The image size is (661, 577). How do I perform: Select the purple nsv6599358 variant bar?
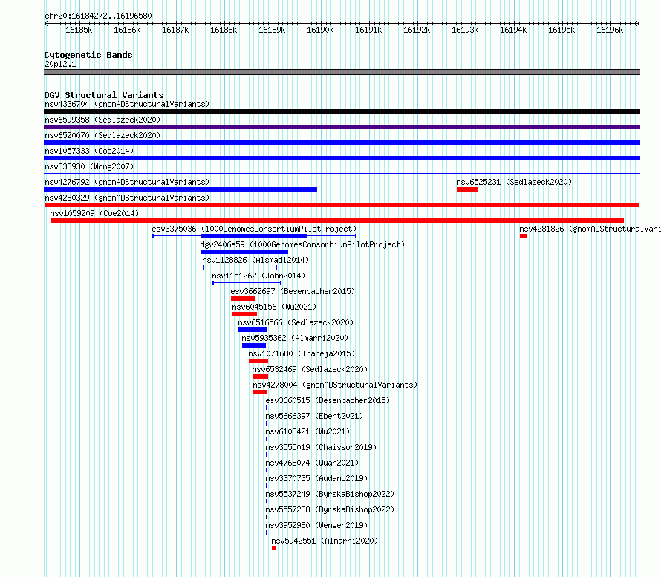coord(342,127)
